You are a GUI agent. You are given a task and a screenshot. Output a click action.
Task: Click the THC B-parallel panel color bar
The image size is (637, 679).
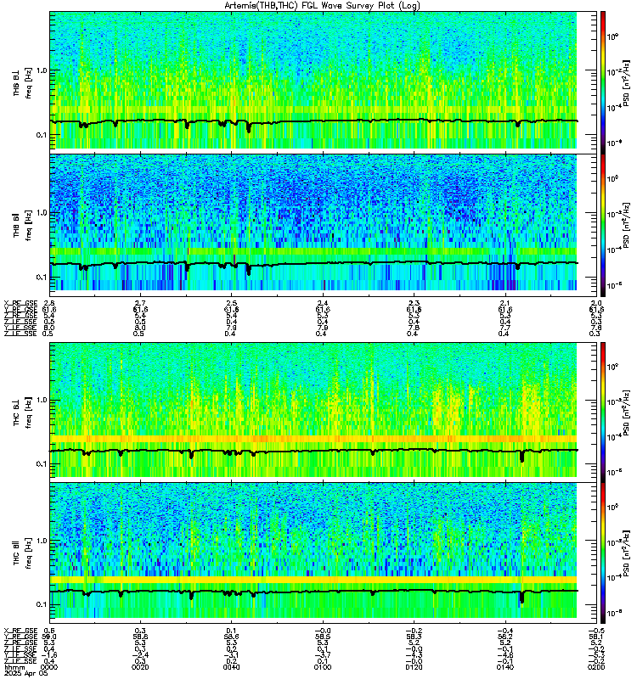(x=603, y=553)
